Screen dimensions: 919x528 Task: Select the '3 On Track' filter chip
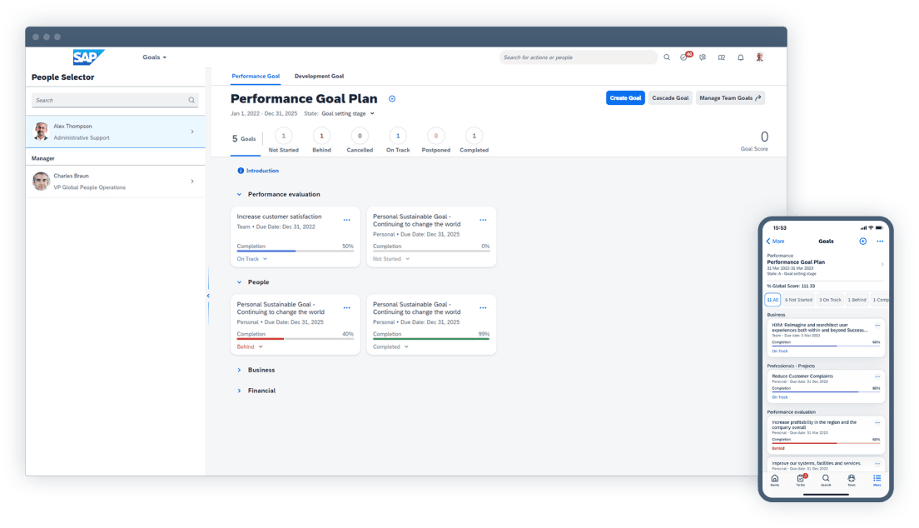[830, 298]
